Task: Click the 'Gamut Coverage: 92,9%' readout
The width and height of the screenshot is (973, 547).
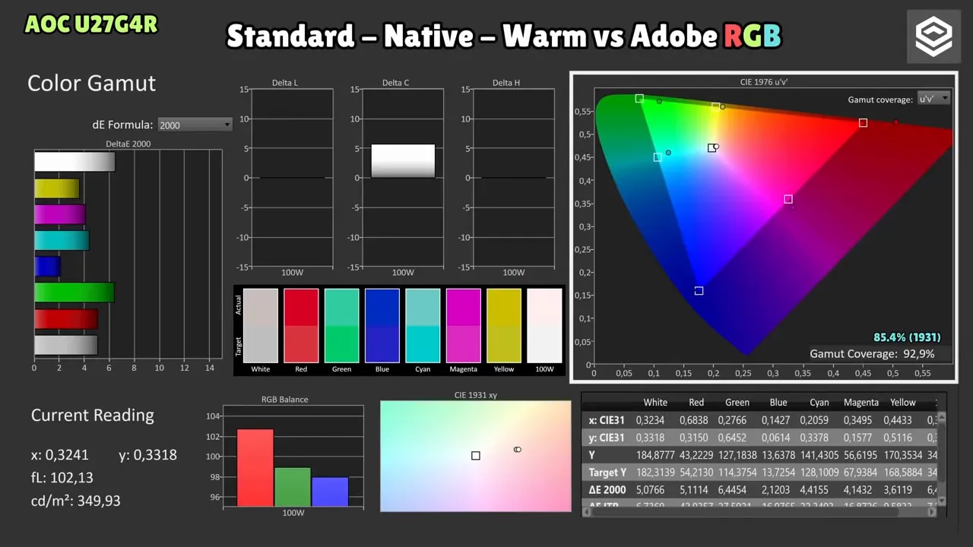Action: click(872, 354)
